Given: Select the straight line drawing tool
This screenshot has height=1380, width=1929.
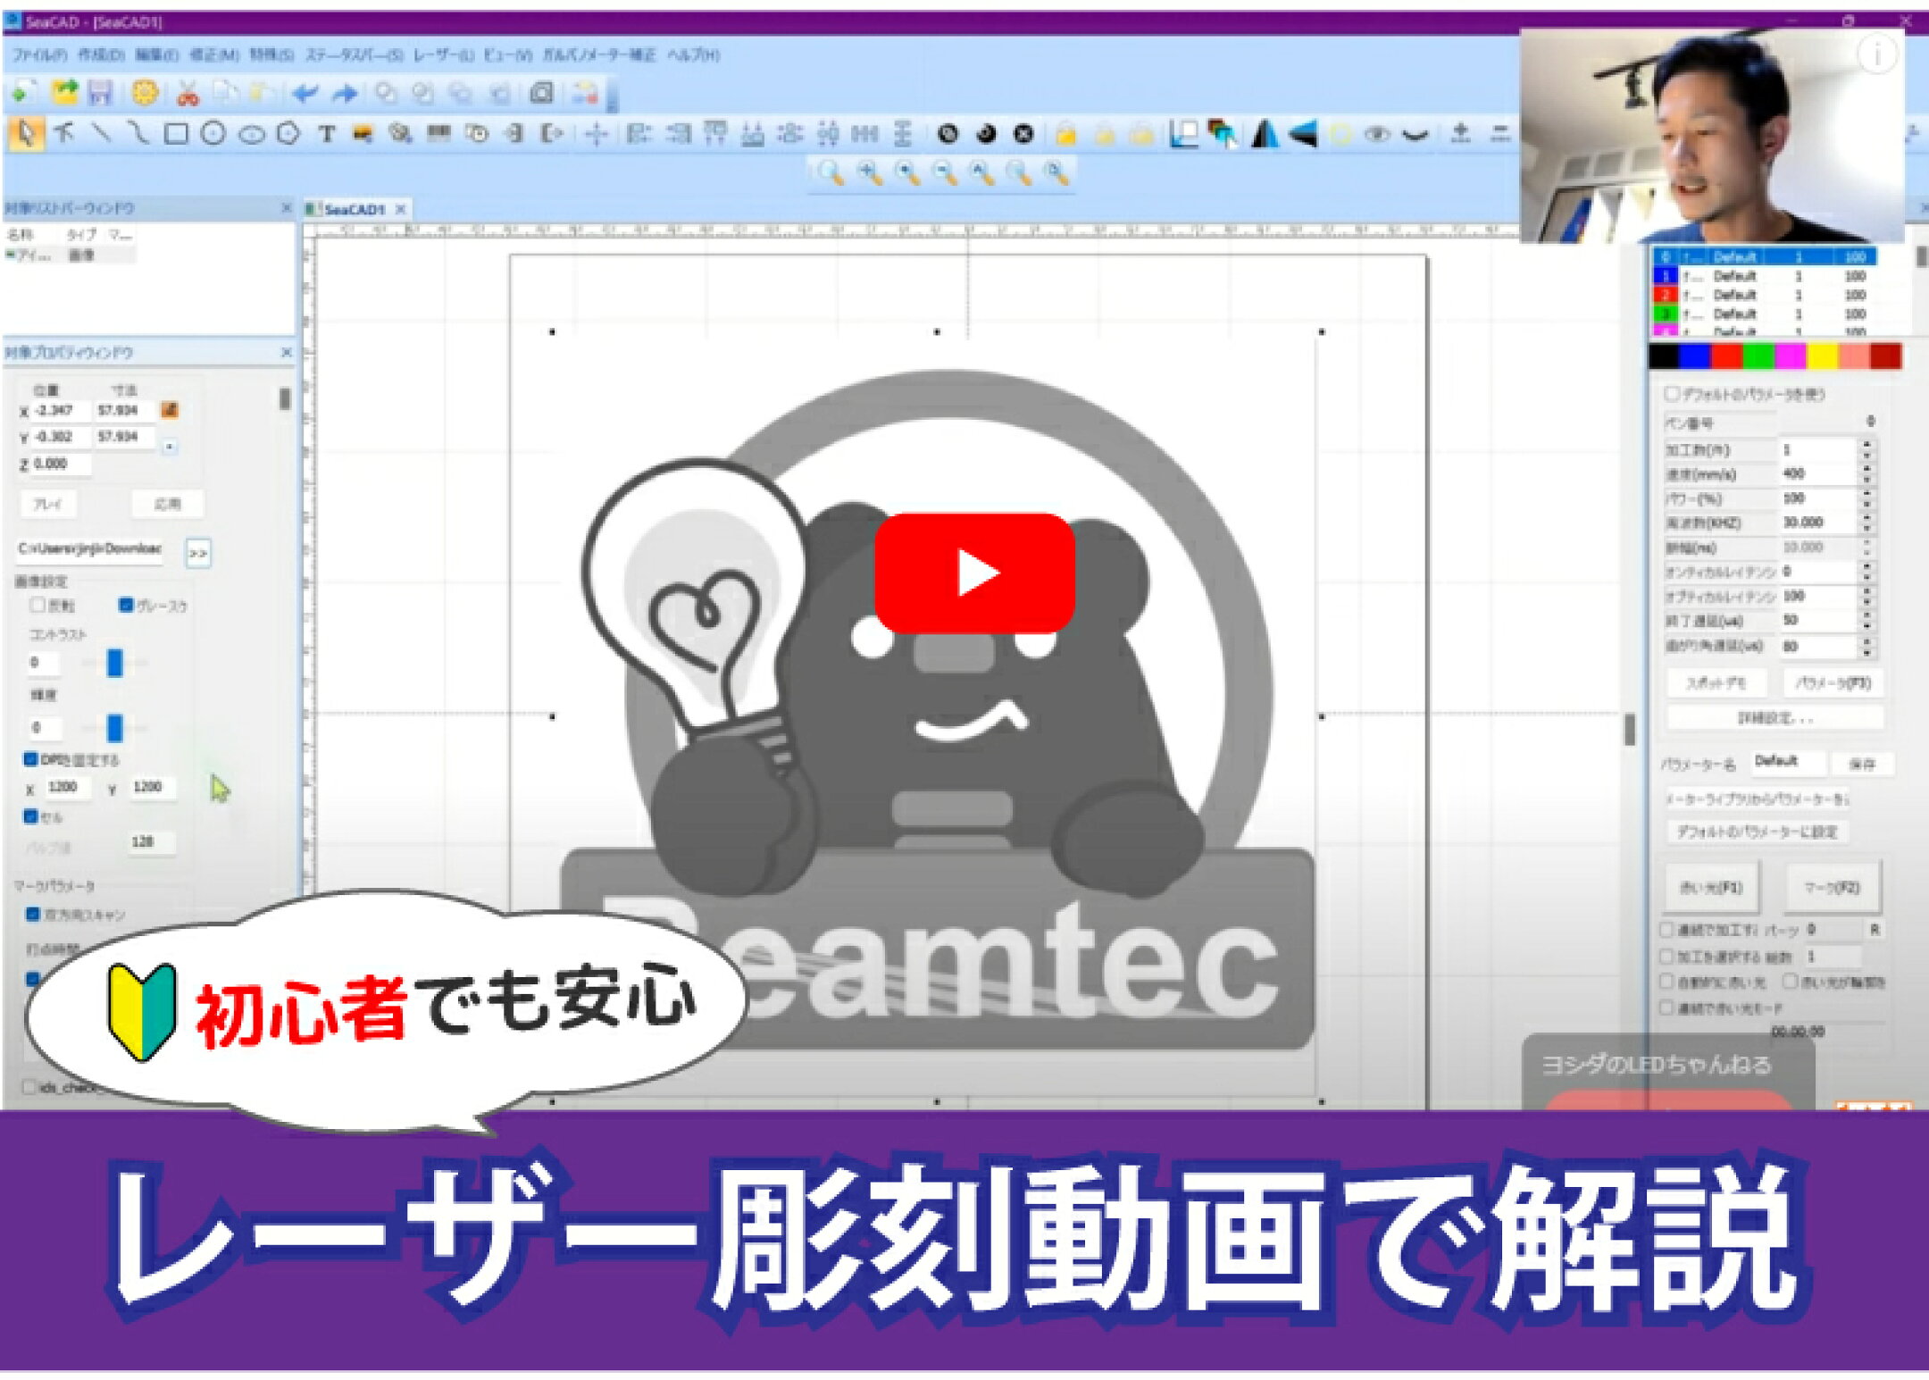Looking at the screenshot, I should [x=101, y=134].
